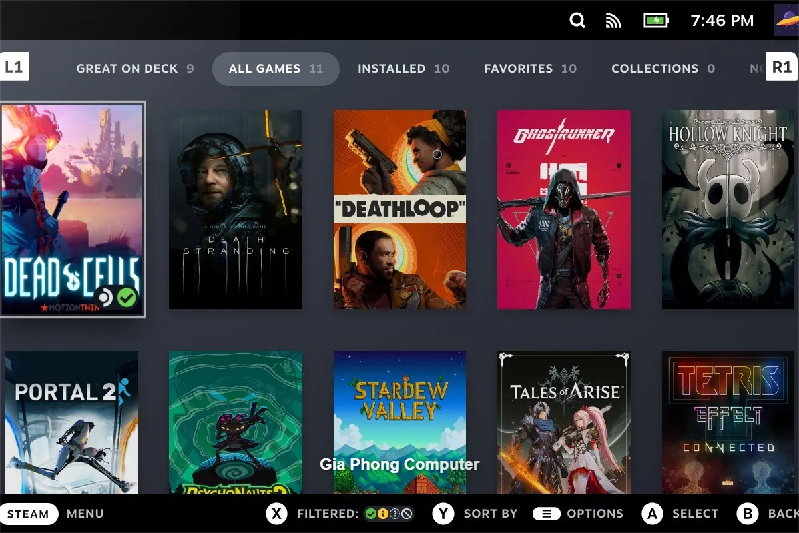Open the Portal 2 game cover
This screenshot has width=799, height=533.
pos(72,422)
